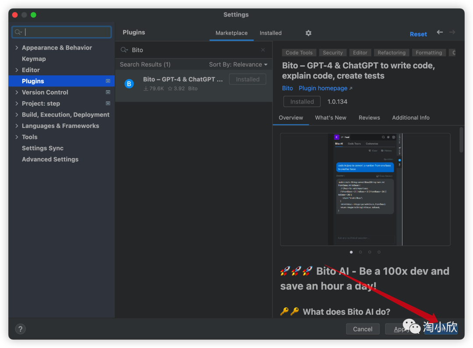
Task: Expand the Editor settings node
Action: [x=17, y=70]
